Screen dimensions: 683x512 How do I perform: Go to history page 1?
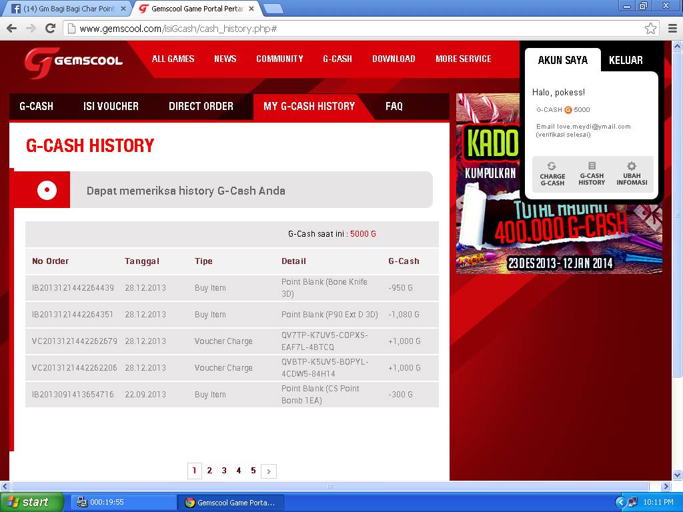(x=195, y=471)
